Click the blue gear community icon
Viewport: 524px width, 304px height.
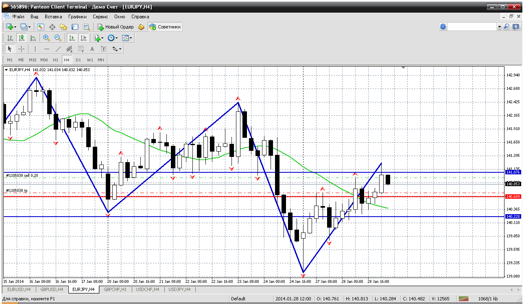pyautogui.click(x=443, y=26)
